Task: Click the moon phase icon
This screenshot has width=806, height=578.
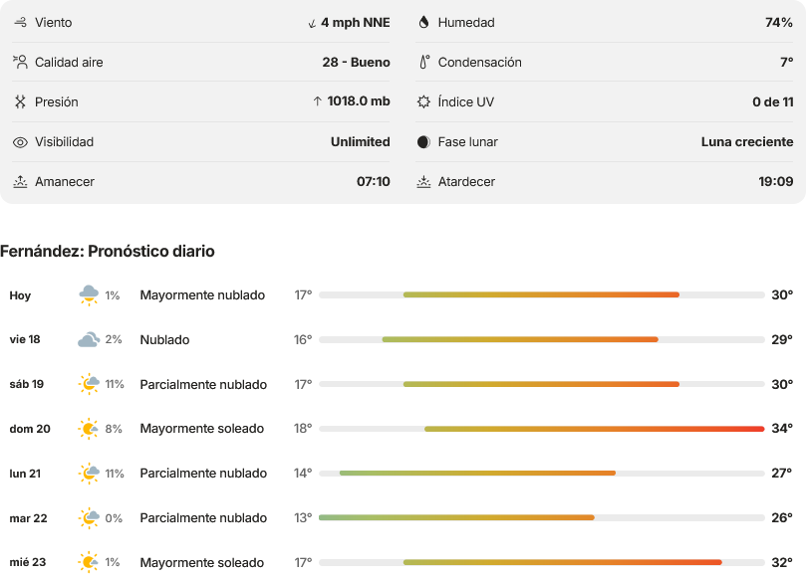Action: click(x=423, y=141)
